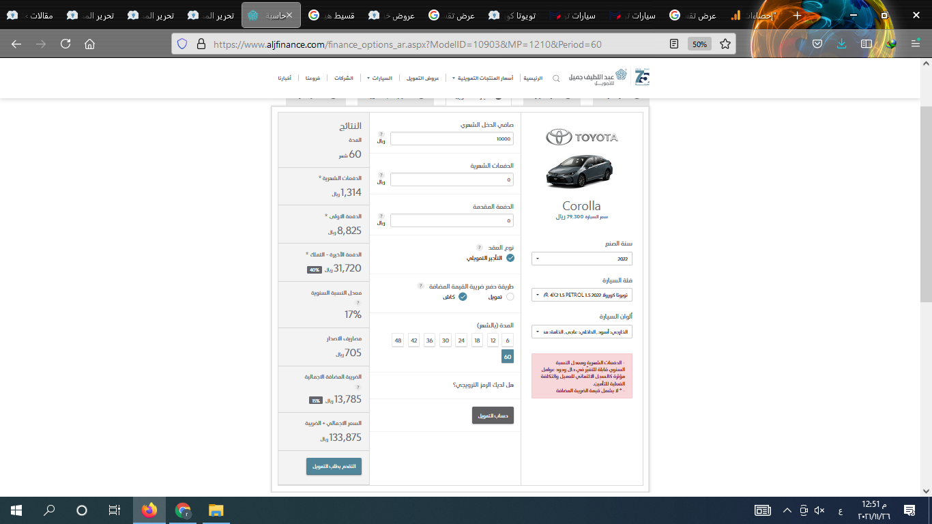Click the help icon next to net monthly income
Screen dimensions: 932x524
pyautogui.click(x=381, y=134)
